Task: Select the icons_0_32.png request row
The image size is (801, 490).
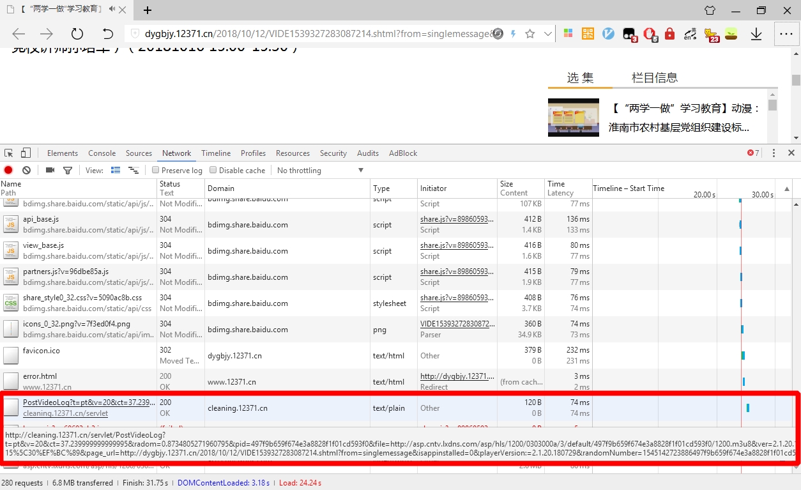Action: (396, 329)
